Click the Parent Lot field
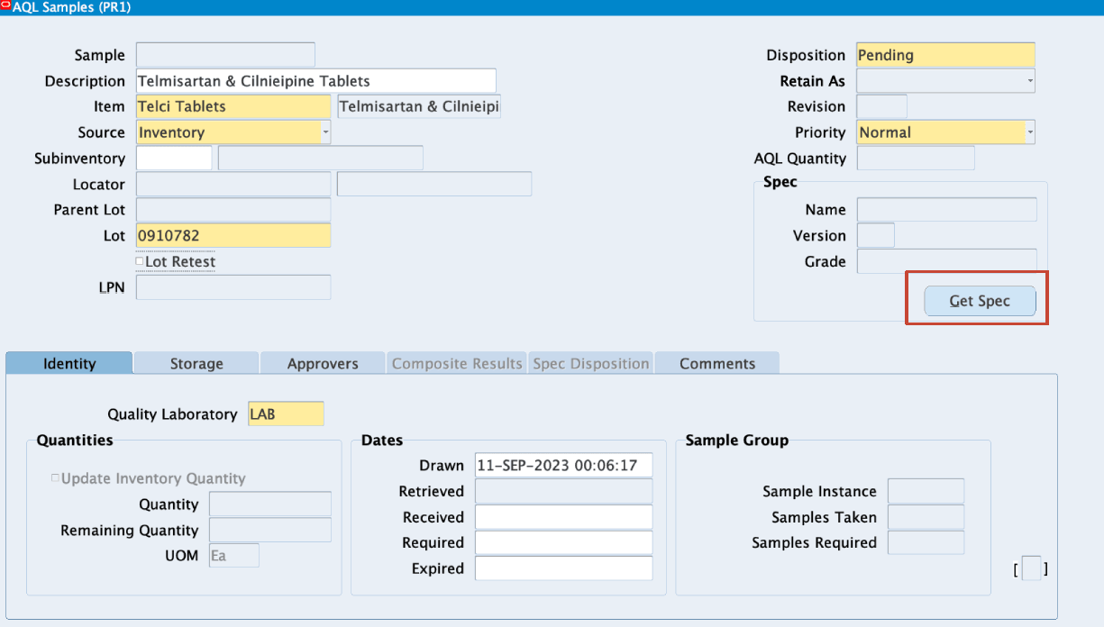 tap(233, 210)
